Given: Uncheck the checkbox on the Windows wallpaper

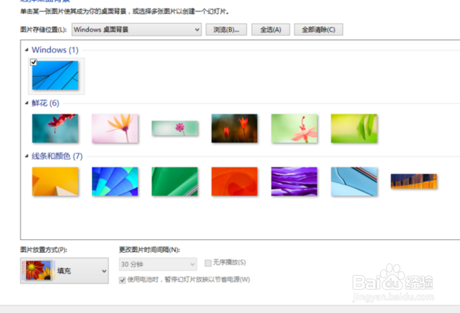Looking at the screenshot, I should click(33, 62).
